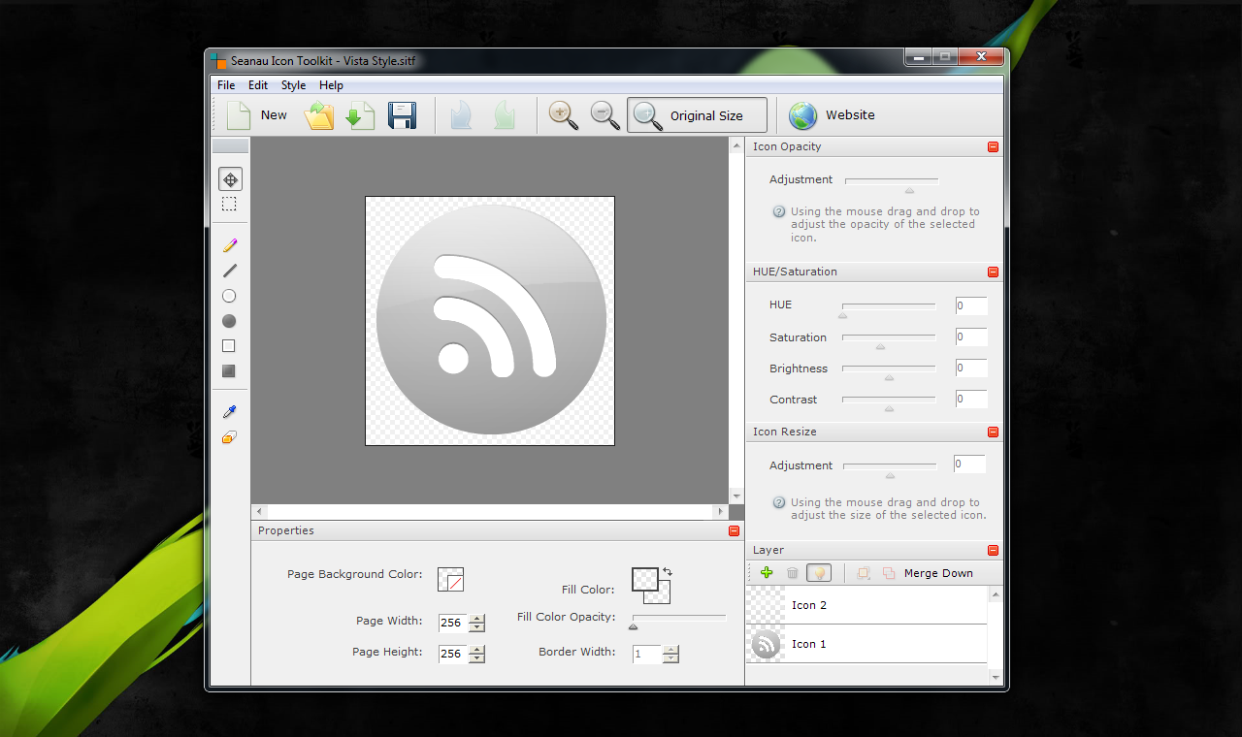1242x737 pixels.
Task: Collapse the Icon Resize panel
Action: point(993,433)
